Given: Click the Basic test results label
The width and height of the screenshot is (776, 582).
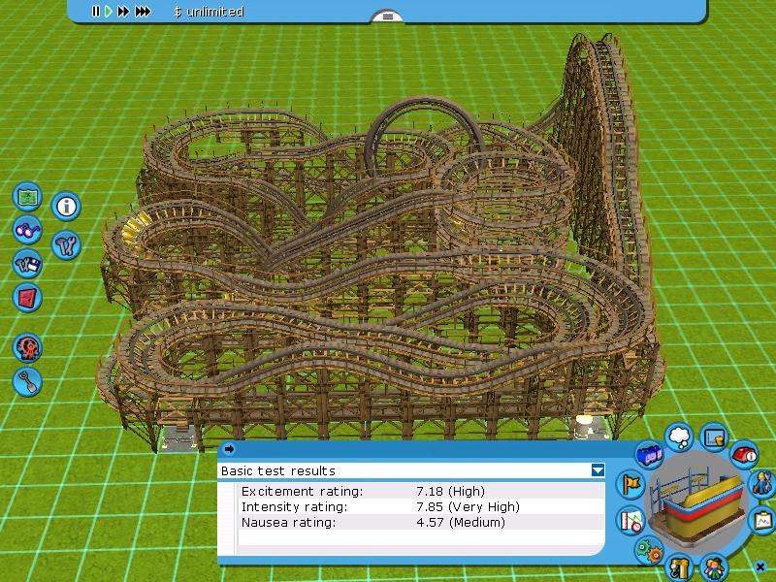Looking at the screenshot, I should pyautogui.click(x=278, y=470).
